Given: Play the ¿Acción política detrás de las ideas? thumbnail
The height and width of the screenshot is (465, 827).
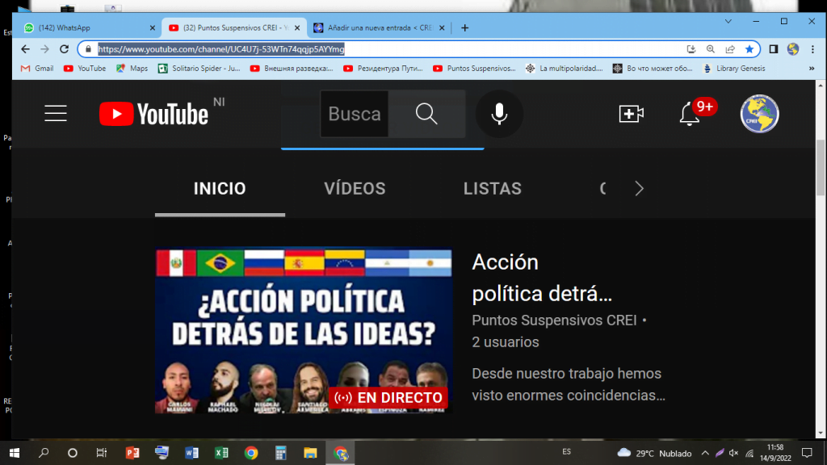Looking at the screenshot, I should [304, 330].
